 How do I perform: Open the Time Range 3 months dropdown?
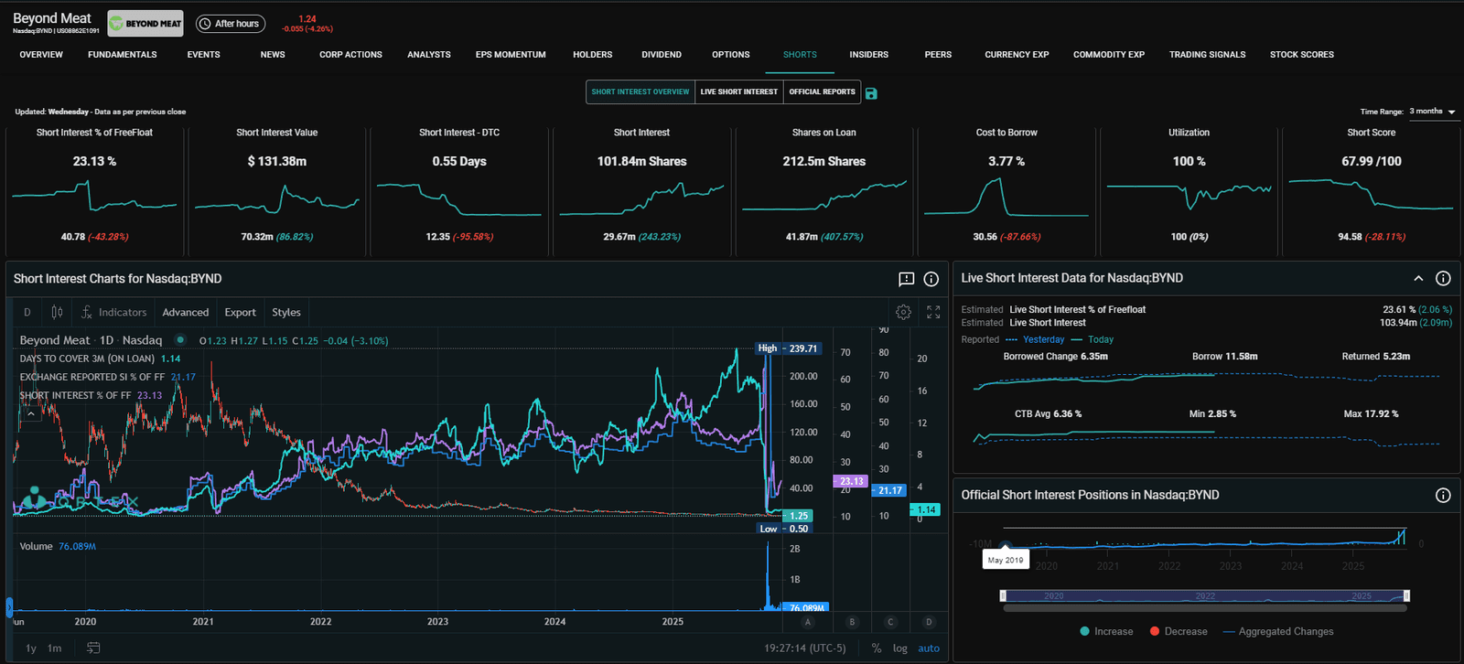point(1432,112)
